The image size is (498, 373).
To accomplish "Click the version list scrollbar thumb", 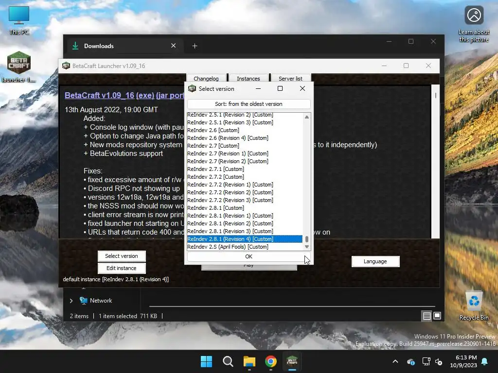I will (x=306, y=239).
